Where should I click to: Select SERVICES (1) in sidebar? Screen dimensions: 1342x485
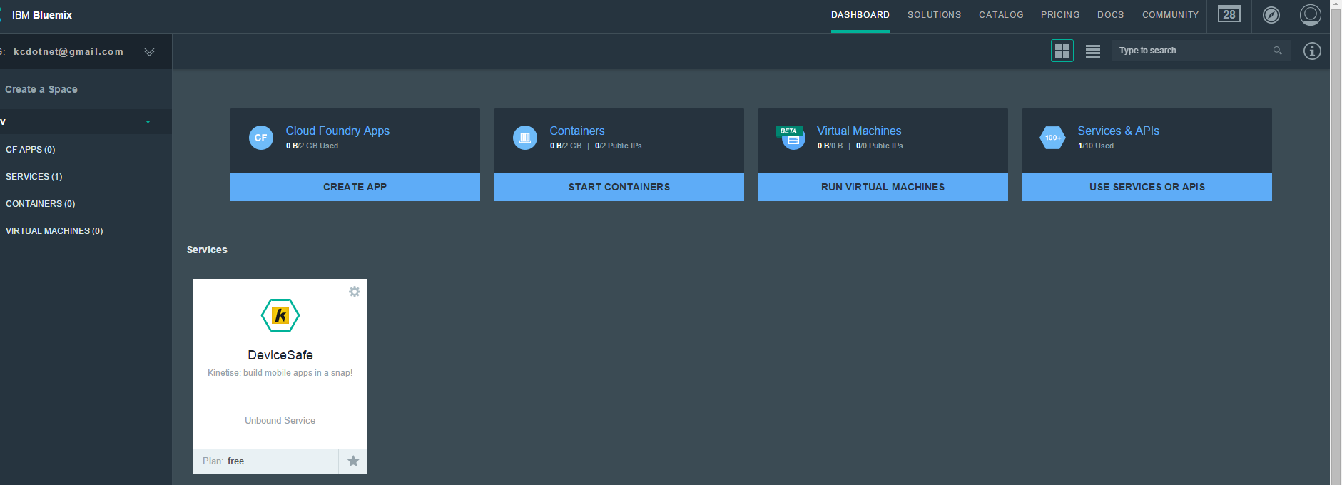tap(34, 177)
